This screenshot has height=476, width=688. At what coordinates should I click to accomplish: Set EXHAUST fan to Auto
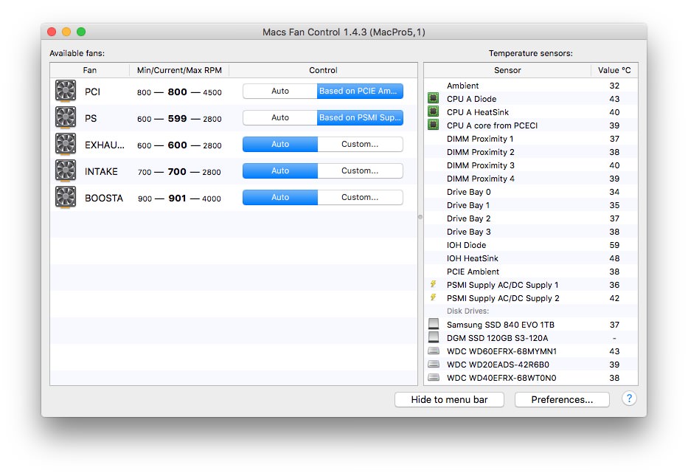coord(280,144)
